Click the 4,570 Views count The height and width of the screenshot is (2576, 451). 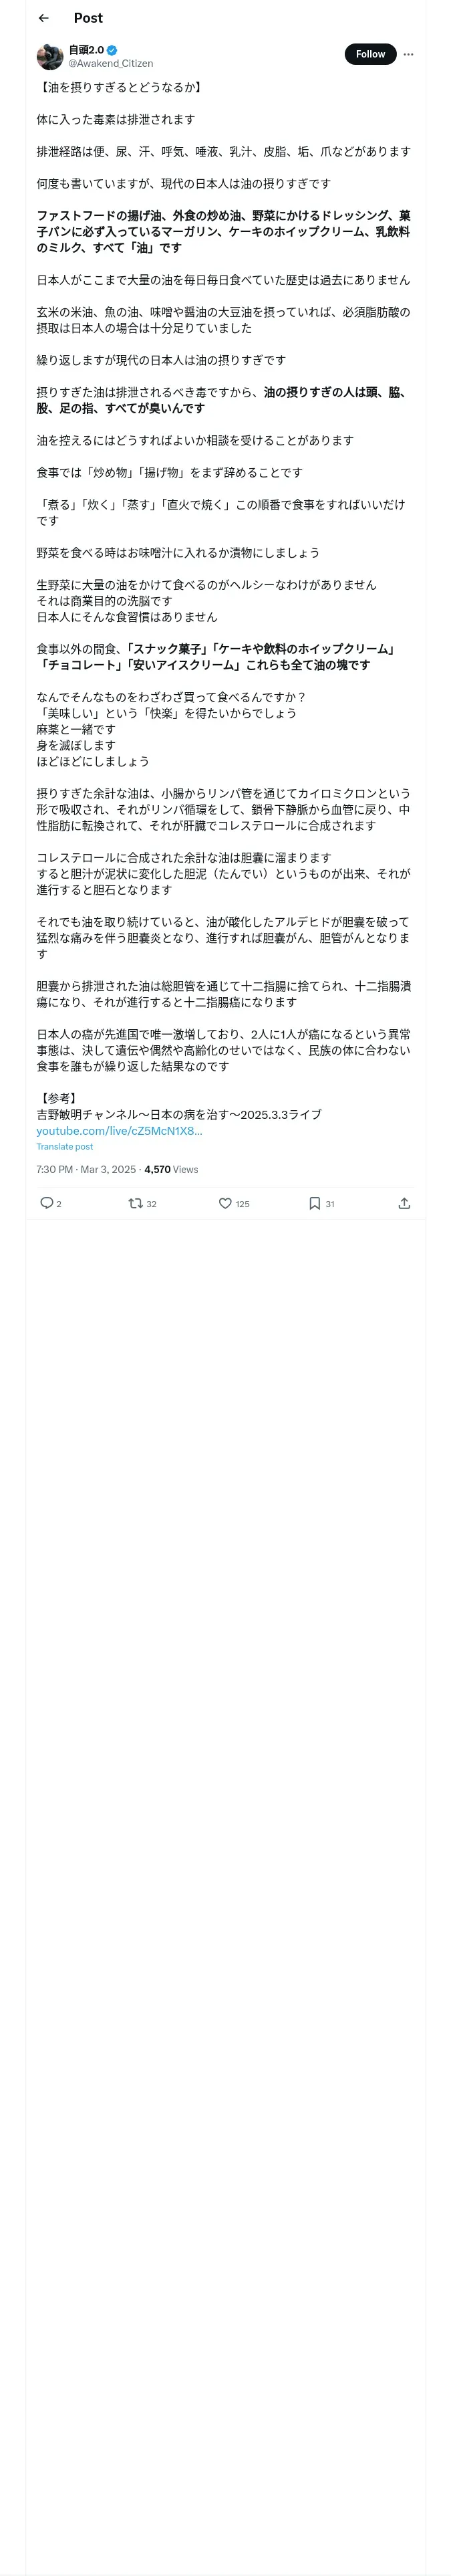tap(171, 1169)
